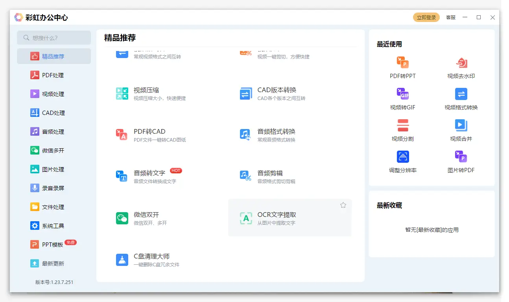Open 客服 customer service link
The width and height of the screenshot is (509, 302).
(450, 17)
